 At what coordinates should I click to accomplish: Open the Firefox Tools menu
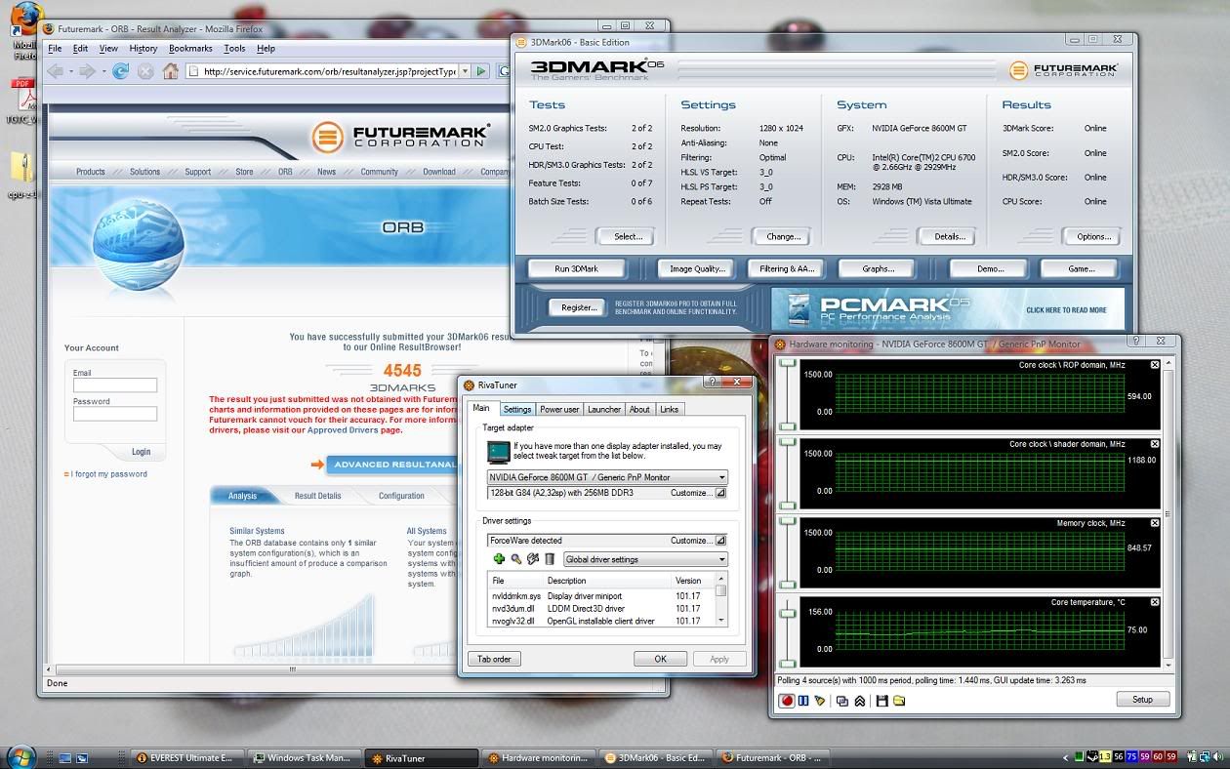234,48
